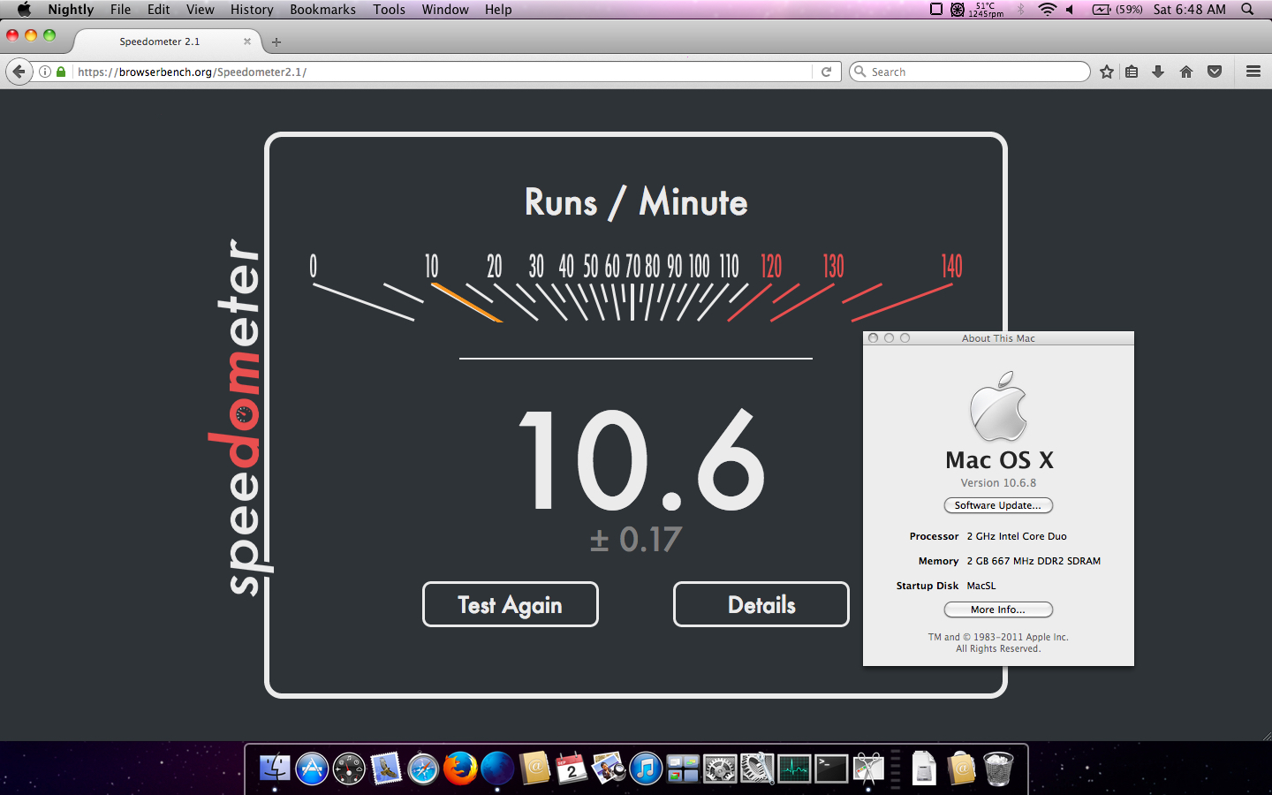
Task: Open System Preferences from the Dock
Action: pos(720,768)
